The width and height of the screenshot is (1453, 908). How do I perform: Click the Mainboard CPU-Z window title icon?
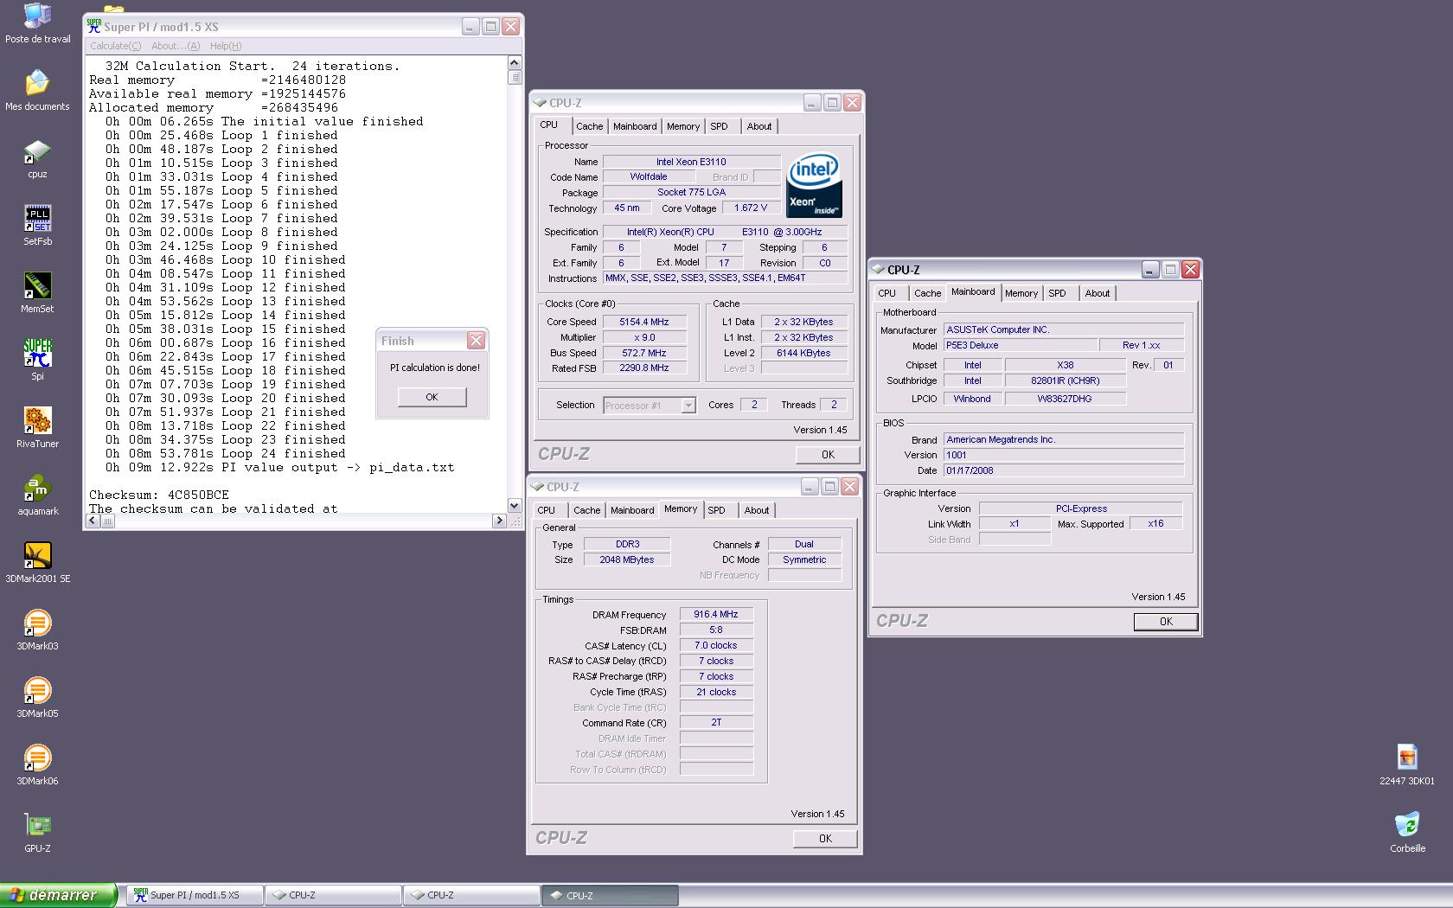878,270
